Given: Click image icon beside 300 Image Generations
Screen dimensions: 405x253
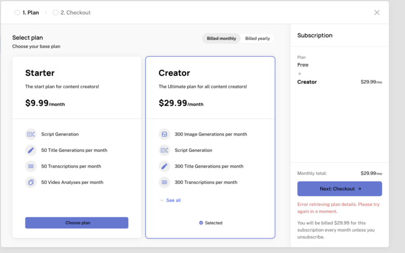Looking at the screenshot, I should 164,134.
